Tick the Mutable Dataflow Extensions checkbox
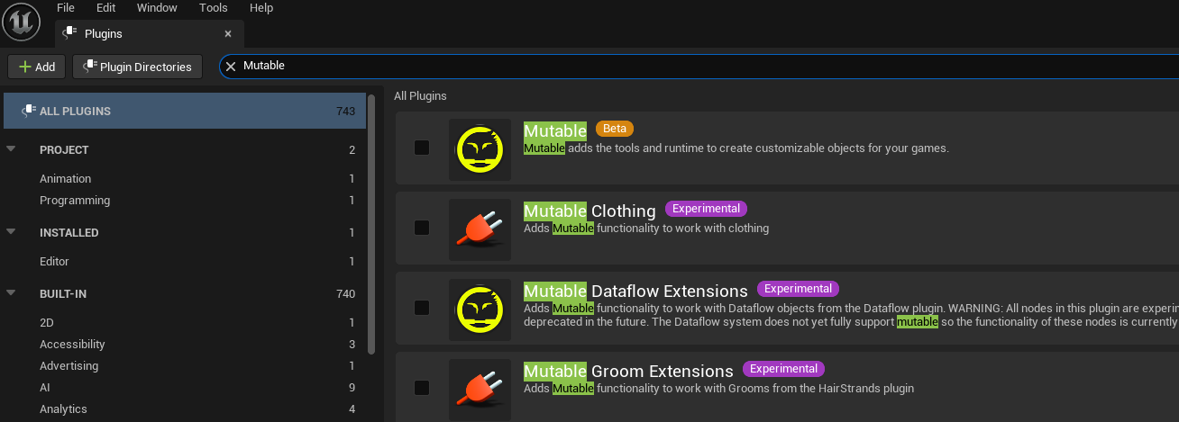1179x422 pixels. (x=422, y=308)
